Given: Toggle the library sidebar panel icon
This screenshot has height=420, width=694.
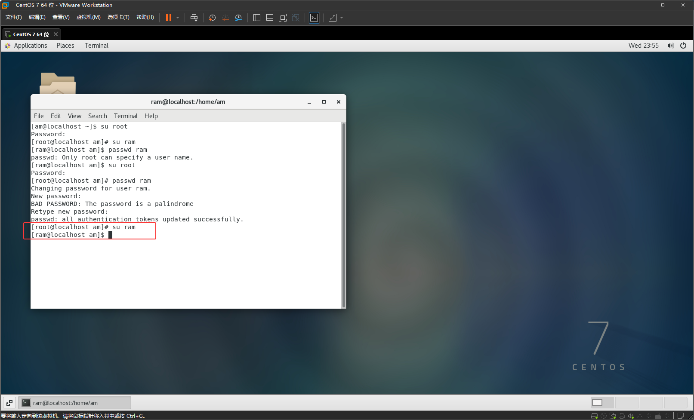Looking at the screenshot, I should 257,18.
